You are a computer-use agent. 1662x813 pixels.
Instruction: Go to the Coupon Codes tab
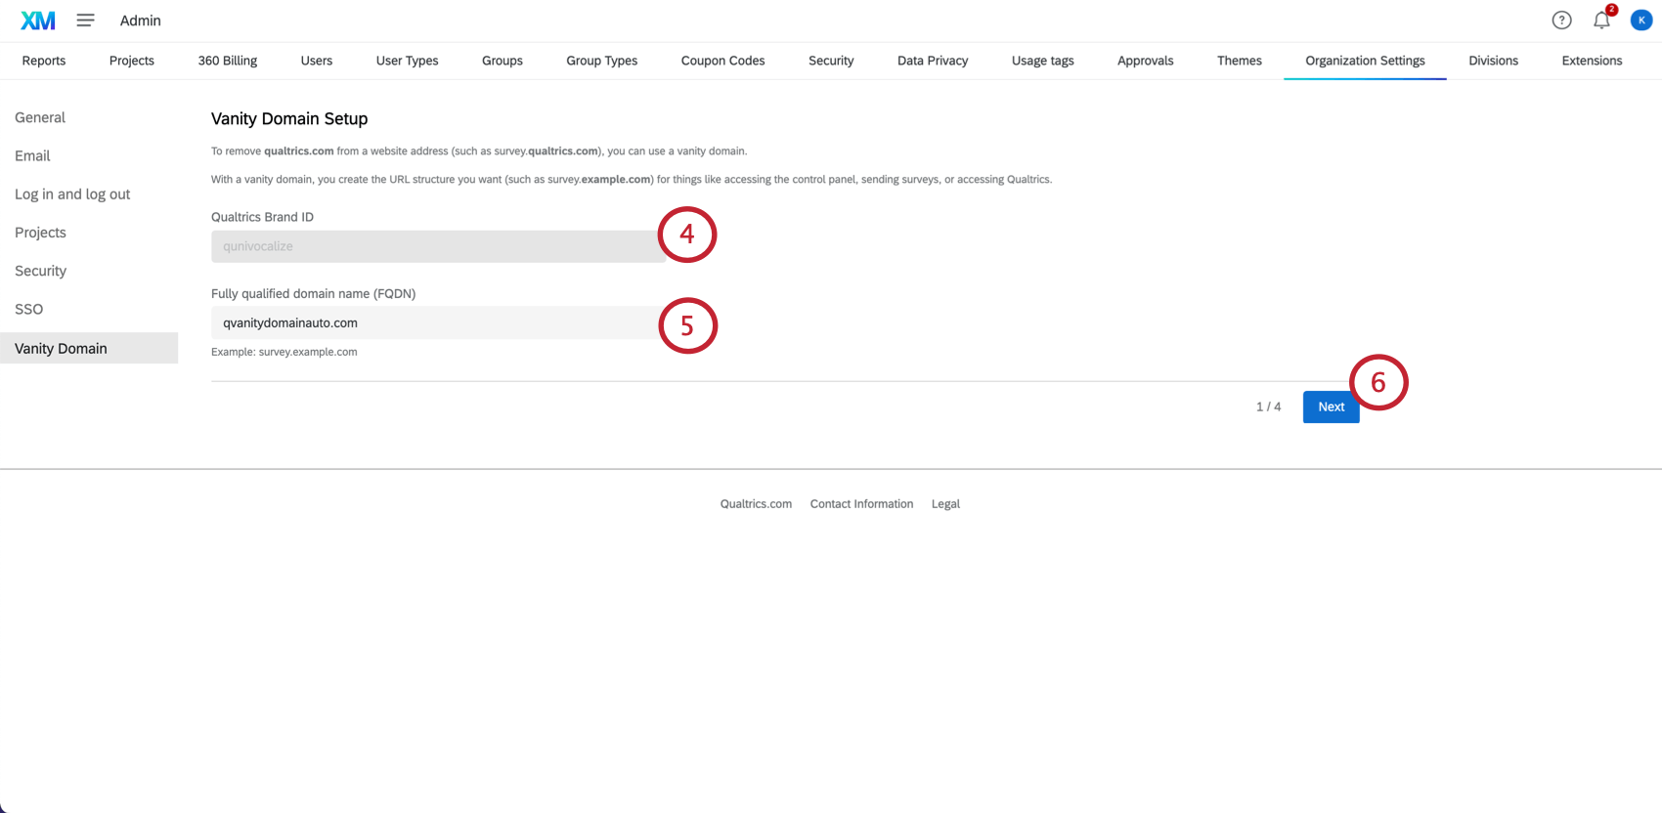click(723, 61)
